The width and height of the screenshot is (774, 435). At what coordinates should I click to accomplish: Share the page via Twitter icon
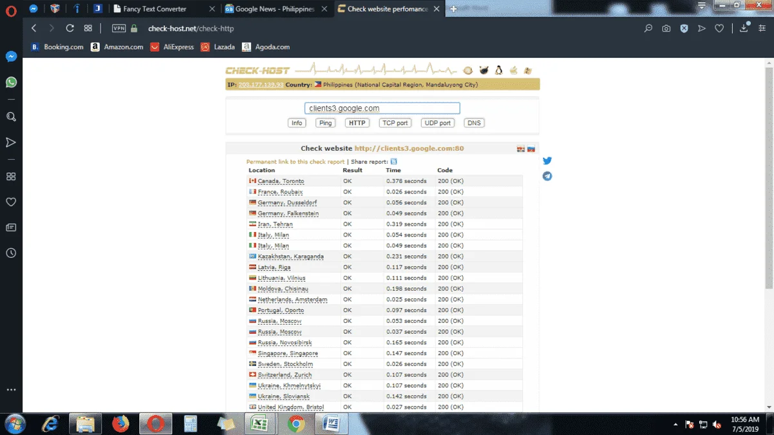pyautogui.click(x=547, y=160)
